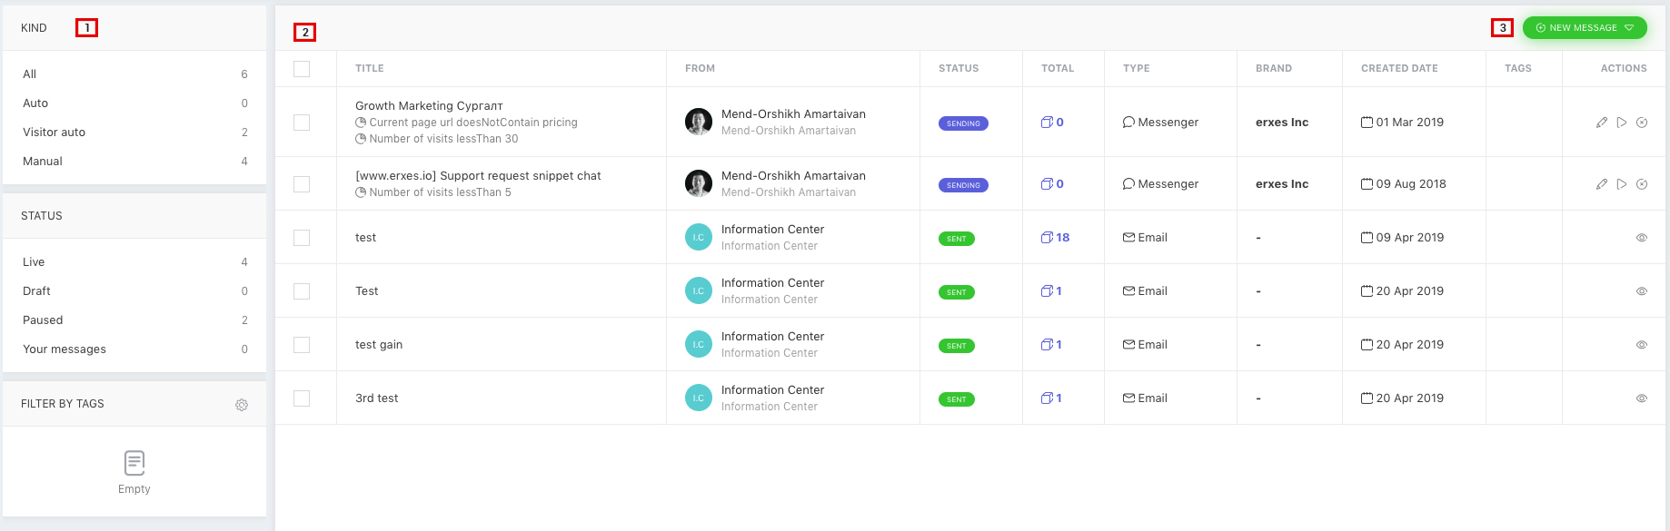Set the Growth Marketing message live with play icon

1622,123
